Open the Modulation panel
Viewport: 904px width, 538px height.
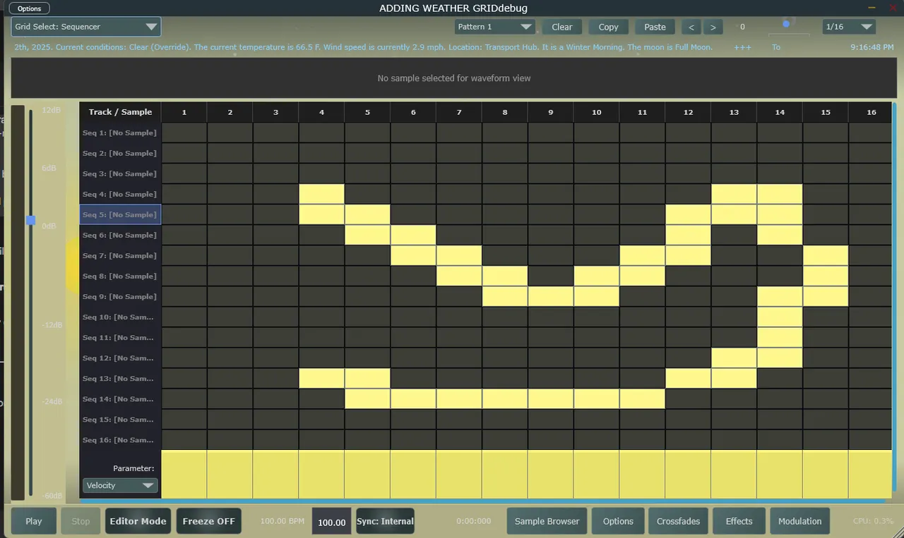point(799,520)
